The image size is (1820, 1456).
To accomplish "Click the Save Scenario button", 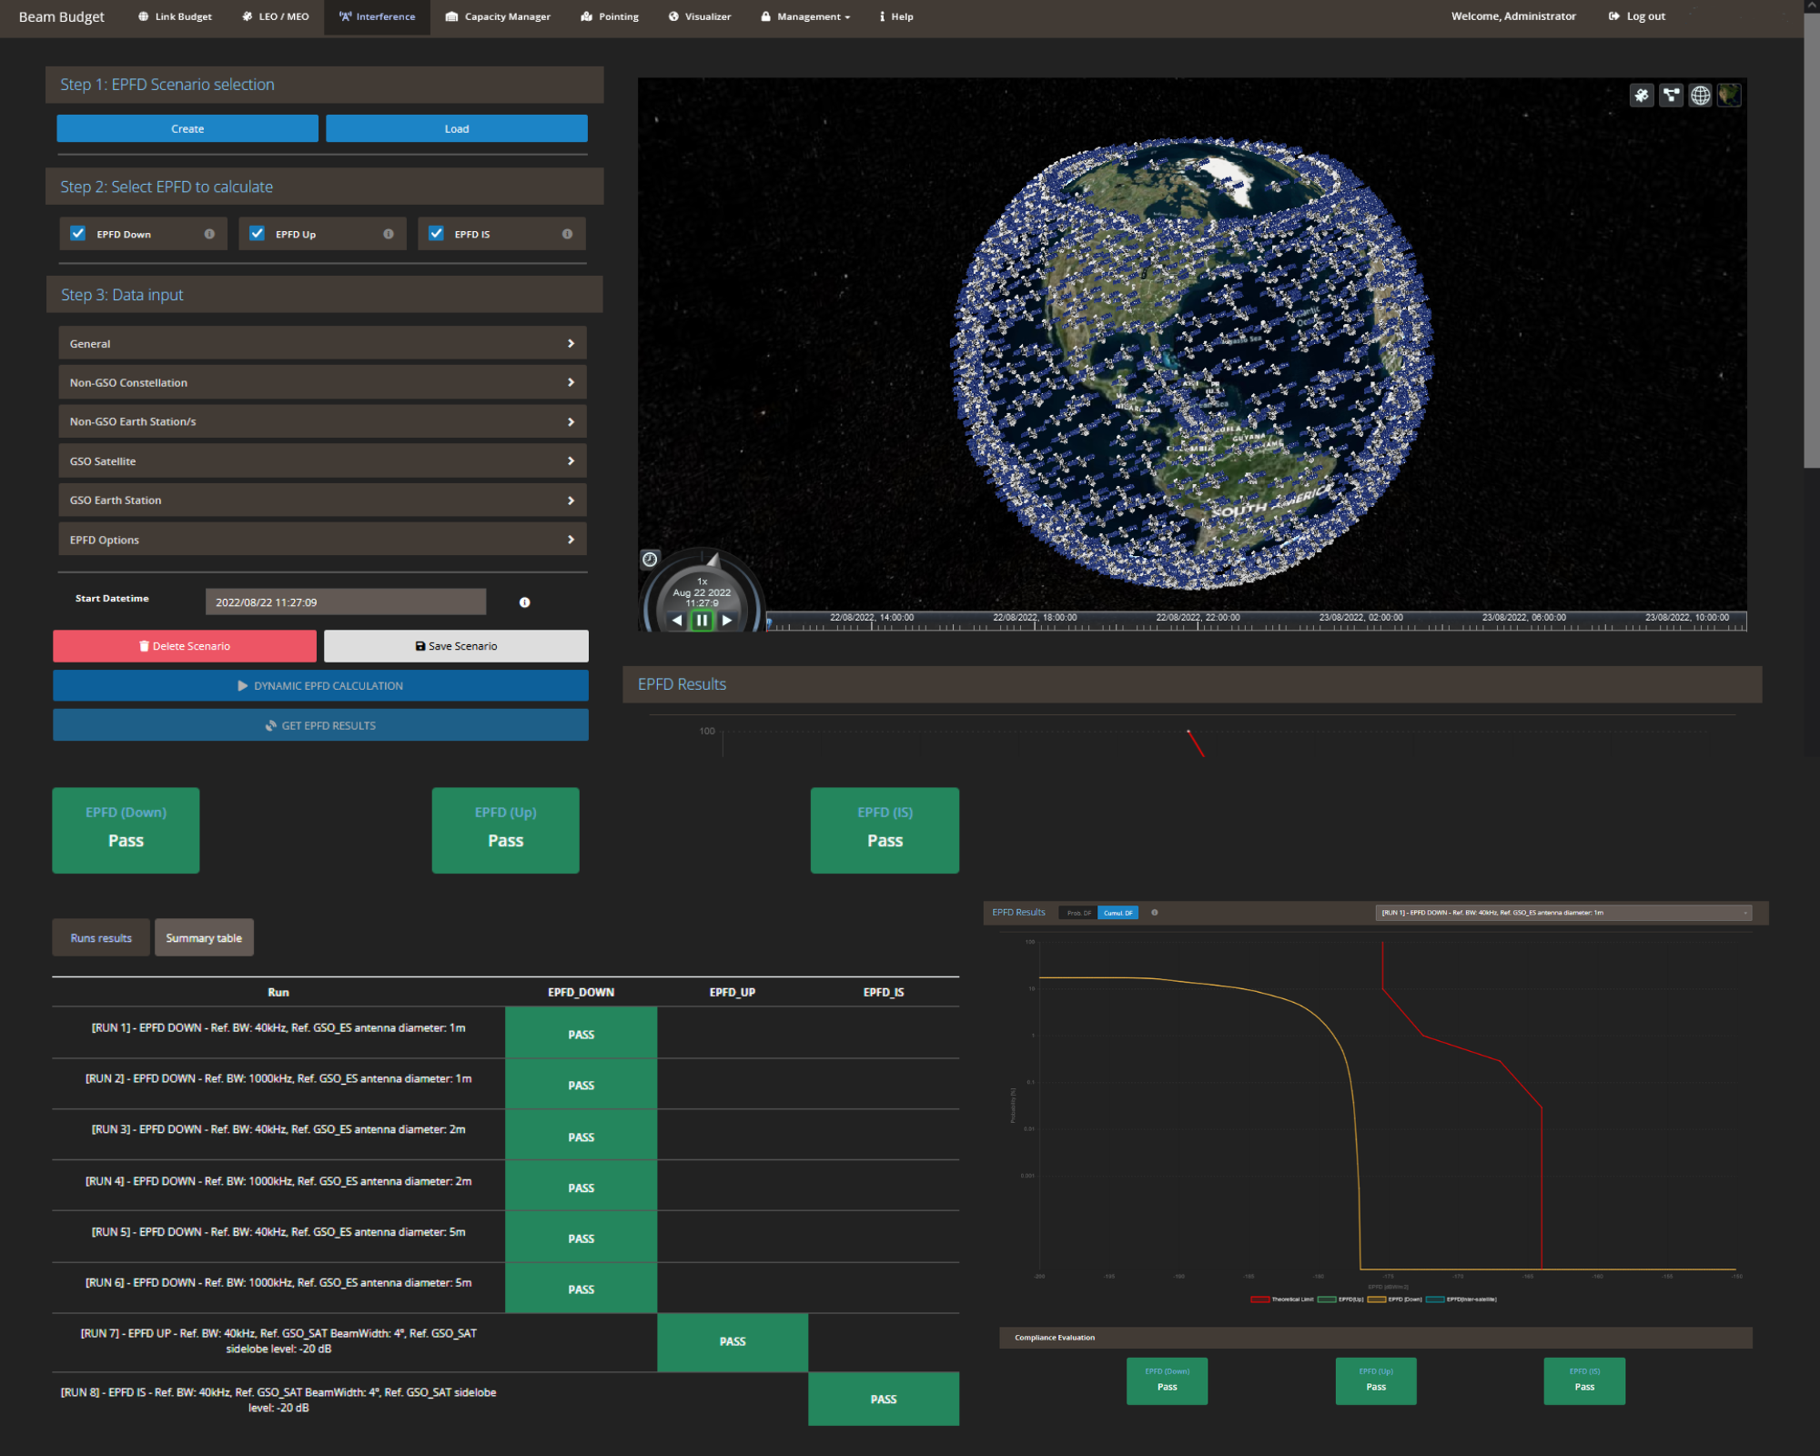I will (456, 646).
